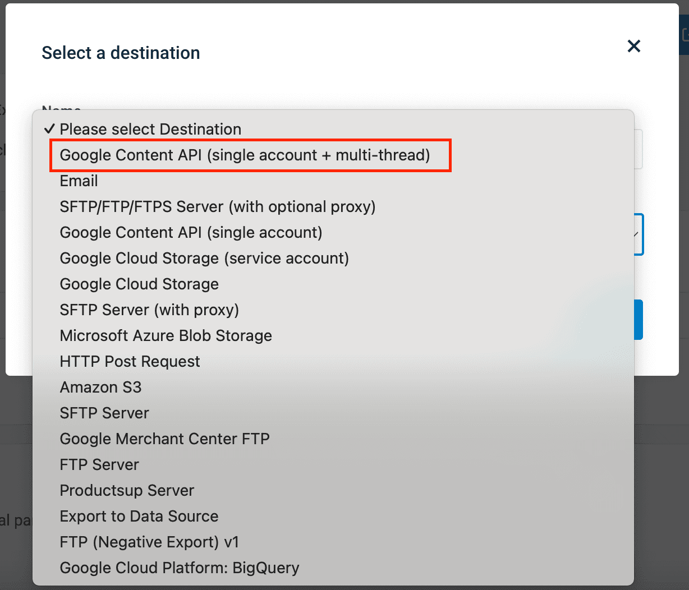
Task: Select Google Cloud Storage (service account)
Action: point(204,259)
